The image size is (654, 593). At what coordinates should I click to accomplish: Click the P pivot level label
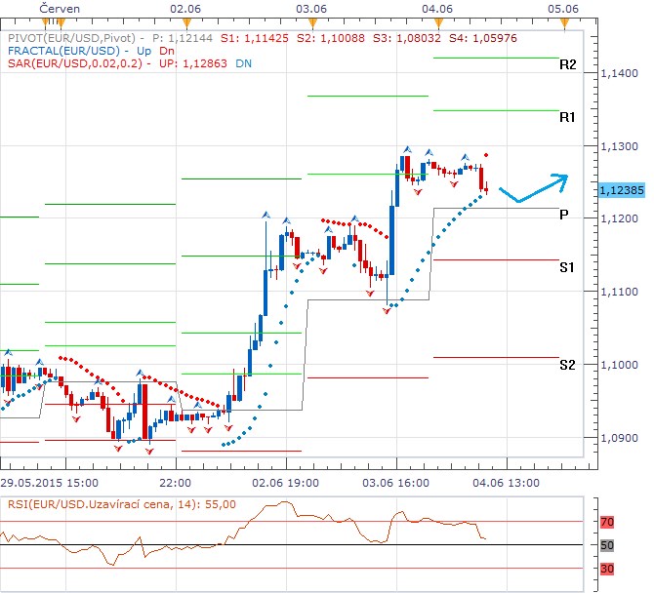[564, 214]
